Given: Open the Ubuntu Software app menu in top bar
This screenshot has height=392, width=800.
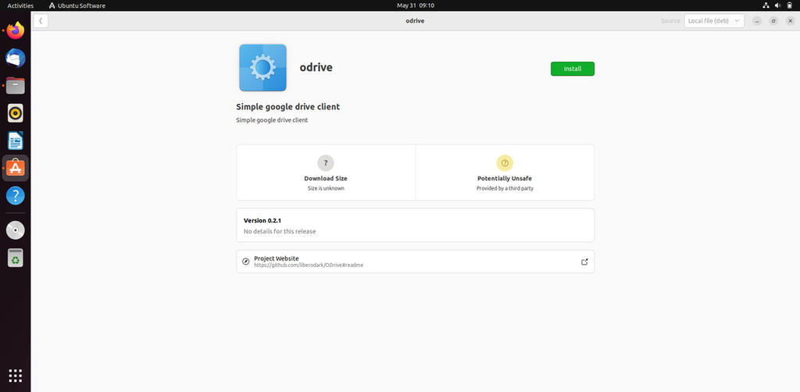Looking at the screenshot, I should point(77,5).
